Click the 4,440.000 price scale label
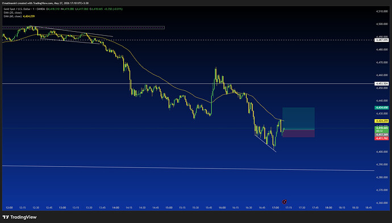392x223 pixels. pyautogui.click(x=382, y=100)
